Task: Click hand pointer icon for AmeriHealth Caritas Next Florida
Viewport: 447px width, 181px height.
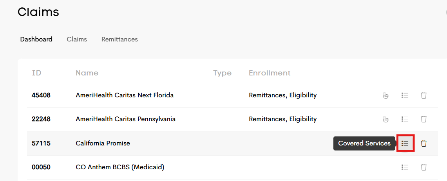Action: click(x=386, y=95)
